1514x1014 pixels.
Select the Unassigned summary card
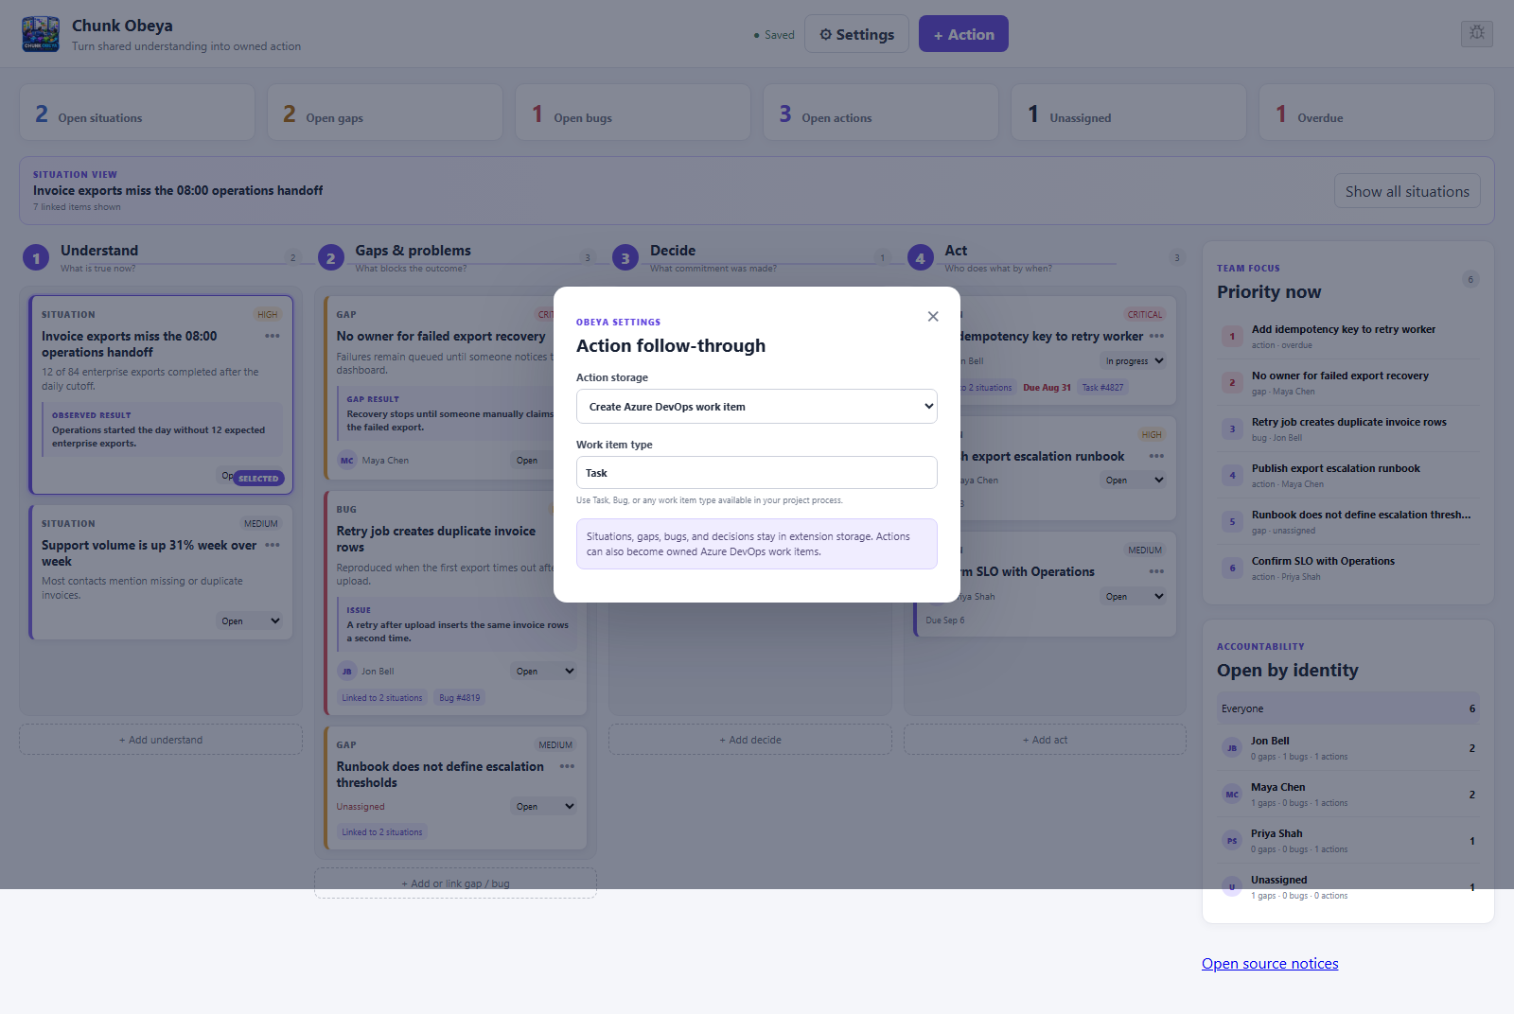tap(1129, 113)
